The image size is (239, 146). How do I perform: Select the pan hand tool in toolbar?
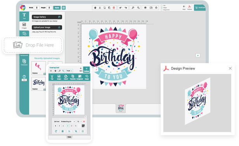pyautogui.click(x=95, y=8)
